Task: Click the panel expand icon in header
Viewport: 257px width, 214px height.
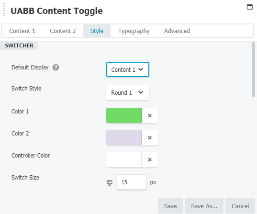Action: click(x=250, y=7)
